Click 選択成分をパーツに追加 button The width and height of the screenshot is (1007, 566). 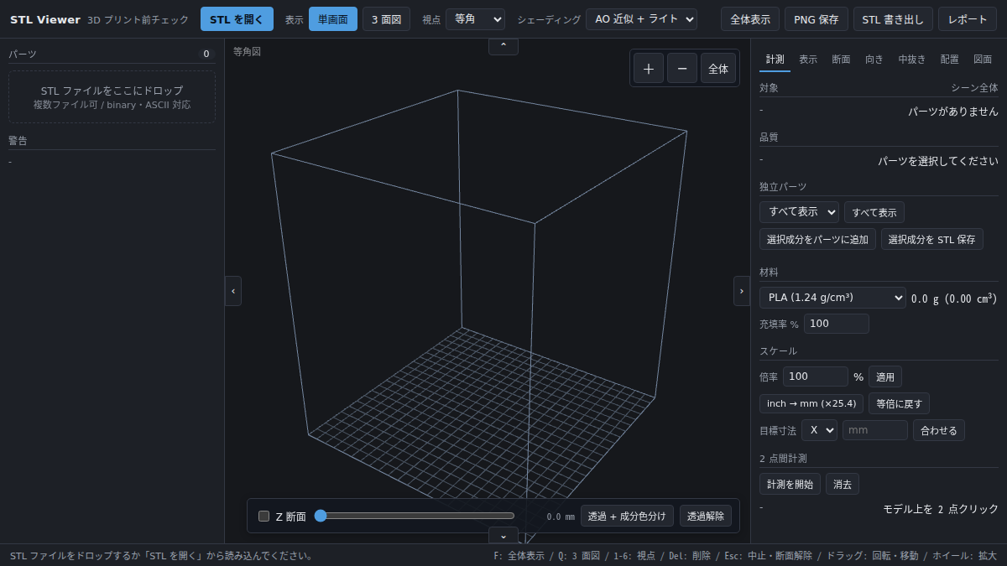click(x=817, y=239)
